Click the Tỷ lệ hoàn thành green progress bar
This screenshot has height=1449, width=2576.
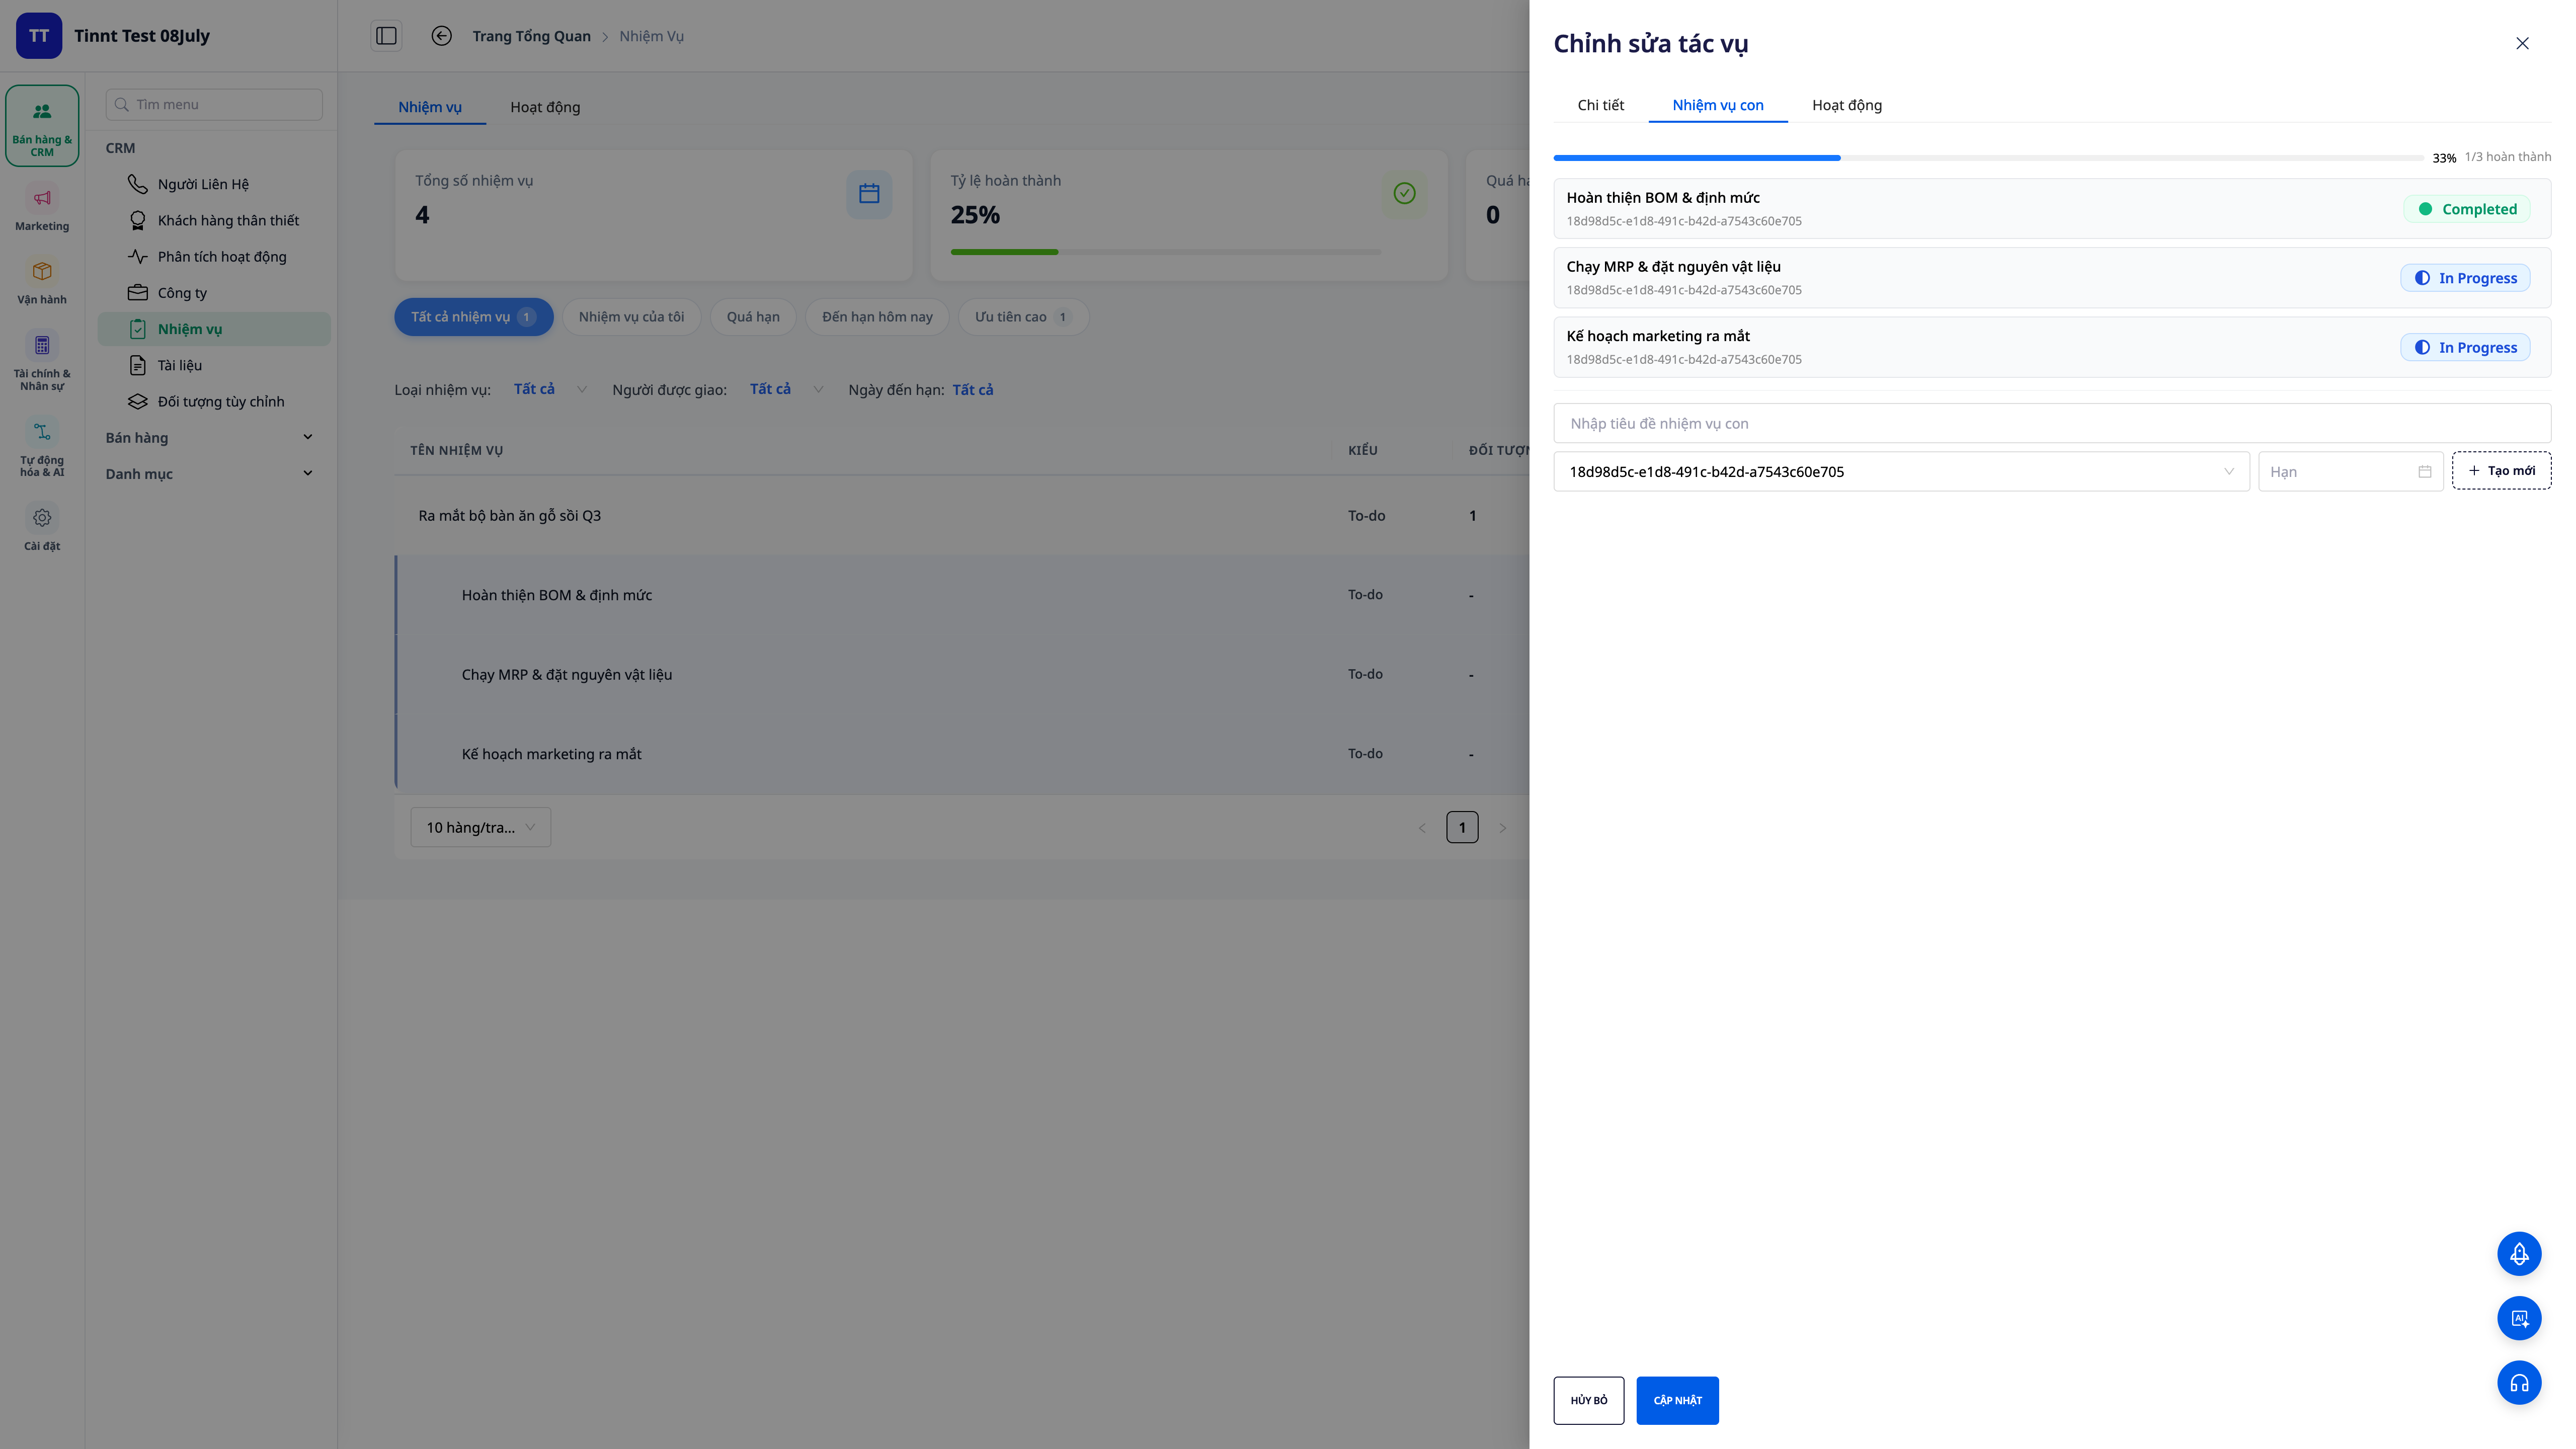pyautogui.click(x=1165, y=252)
